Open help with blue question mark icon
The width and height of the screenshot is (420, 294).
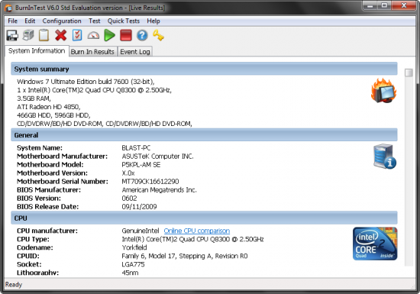tap(142, 35)
